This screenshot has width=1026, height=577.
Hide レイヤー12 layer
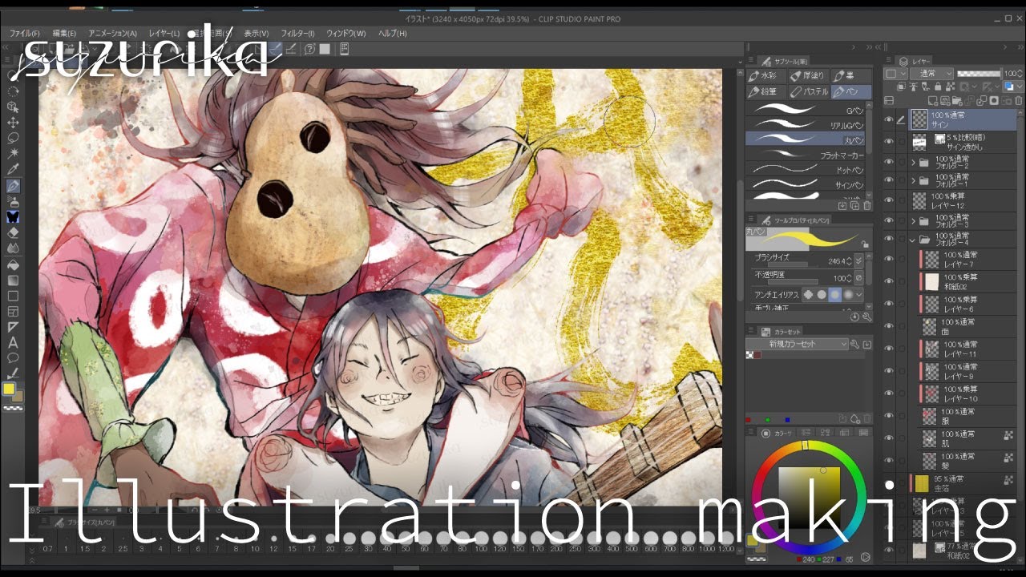pos(888,200)
